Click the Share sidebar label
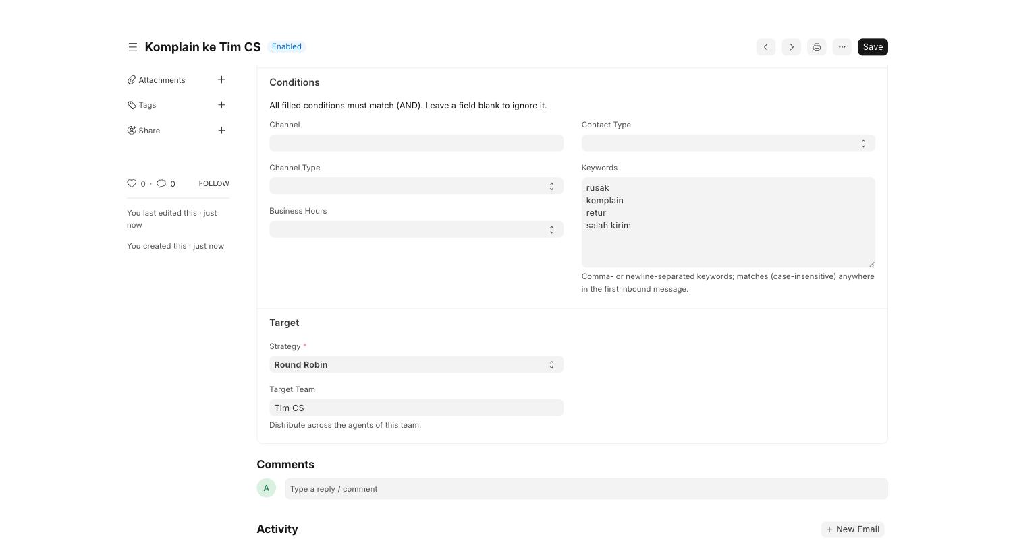 [149, 131]
